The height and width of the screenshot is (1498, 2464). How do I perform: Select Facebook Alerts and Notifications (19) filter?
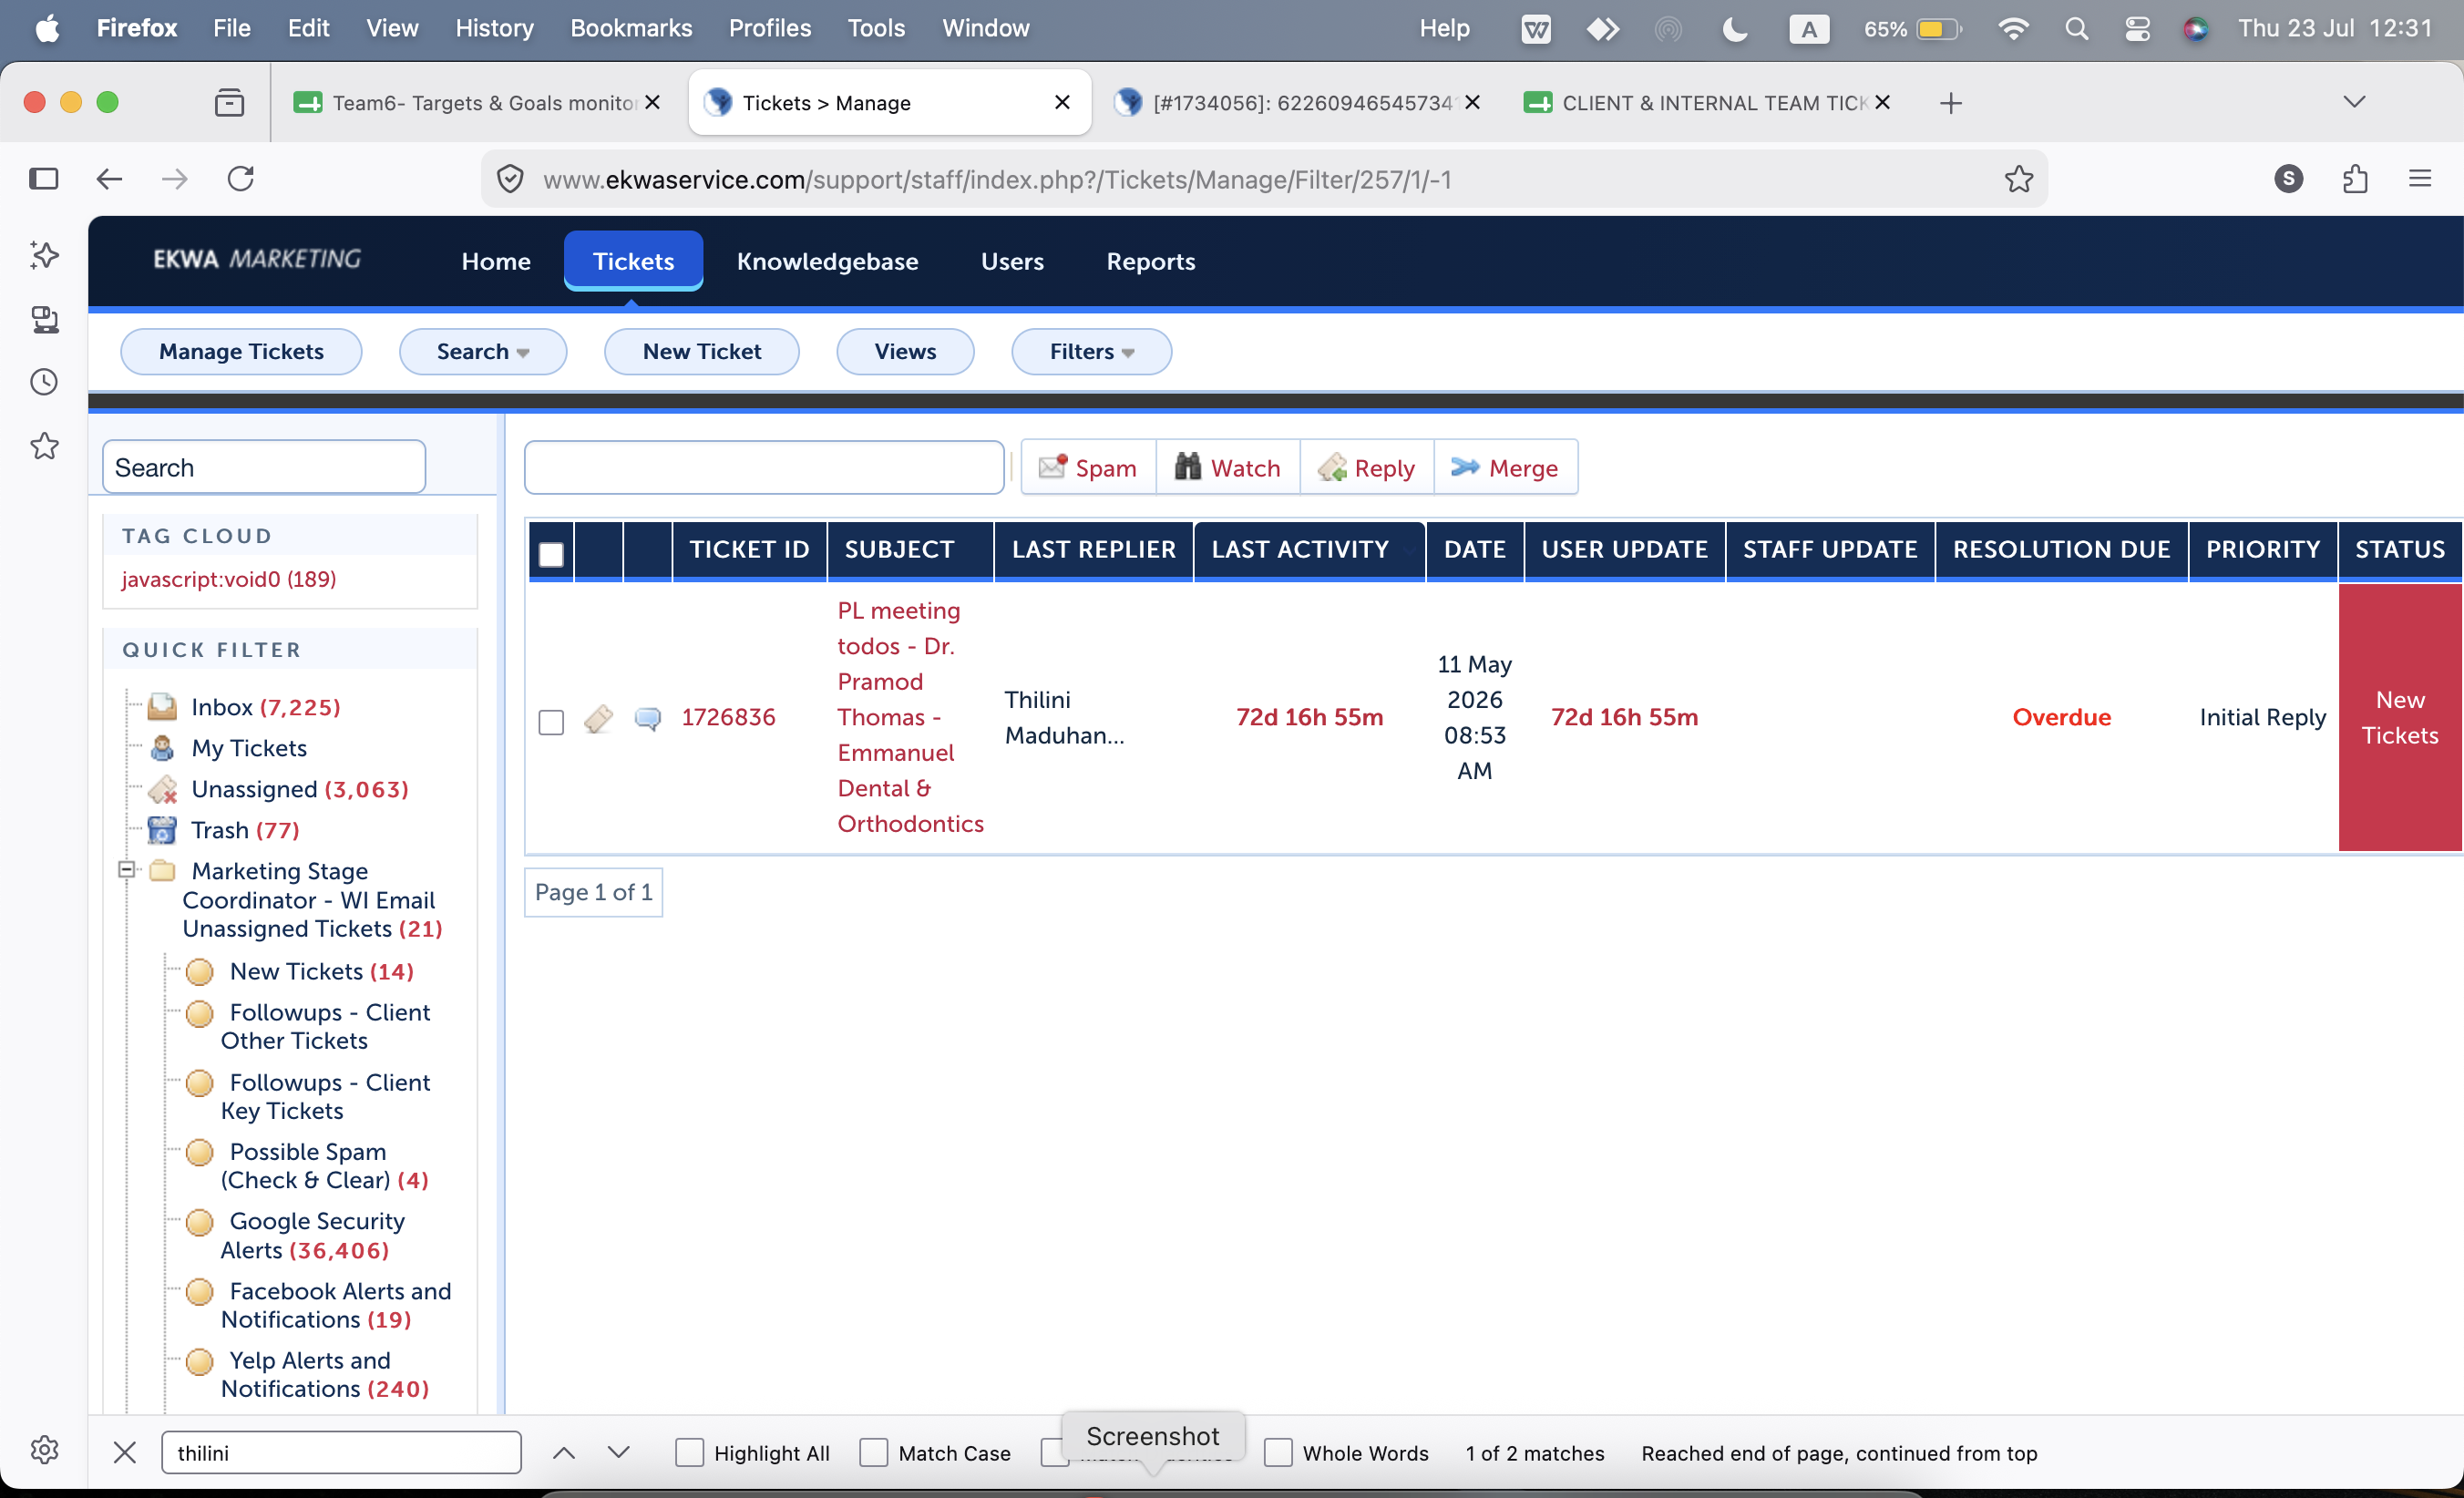pyautogui.click(x=336, y=1305)
